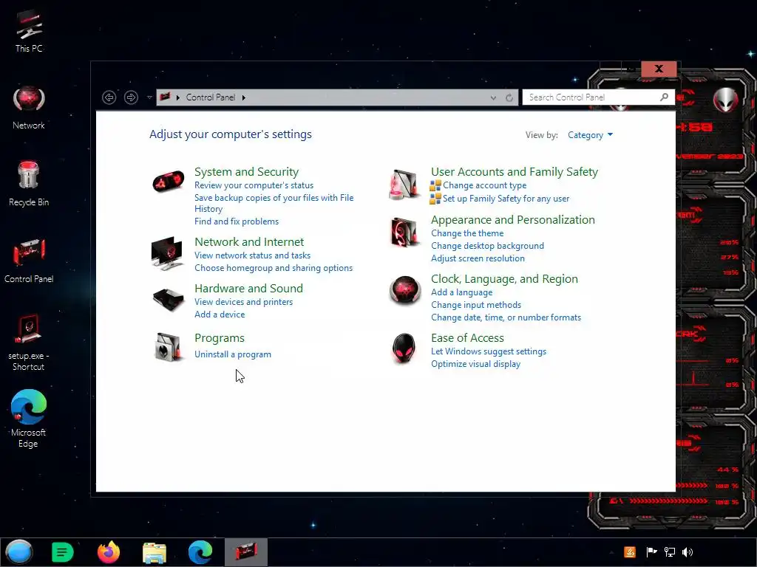Viewport: 757px width, 567px height.
Task: Select the Microsoft Edge desktop icon
Action: 29,419
